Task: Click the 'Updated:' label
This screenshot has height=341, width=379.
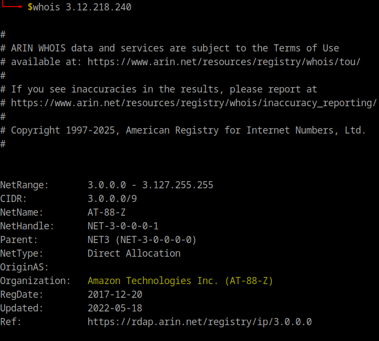Action: (x=21, y=308)
